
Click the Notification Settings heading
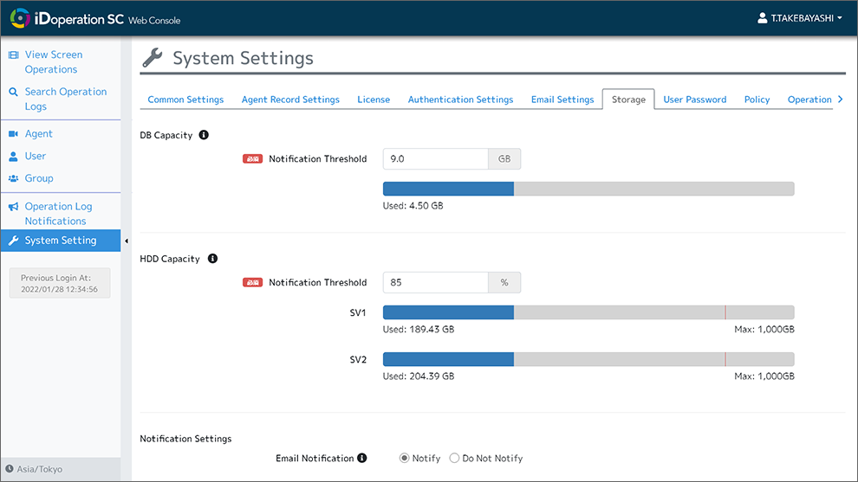coord(185,439)
